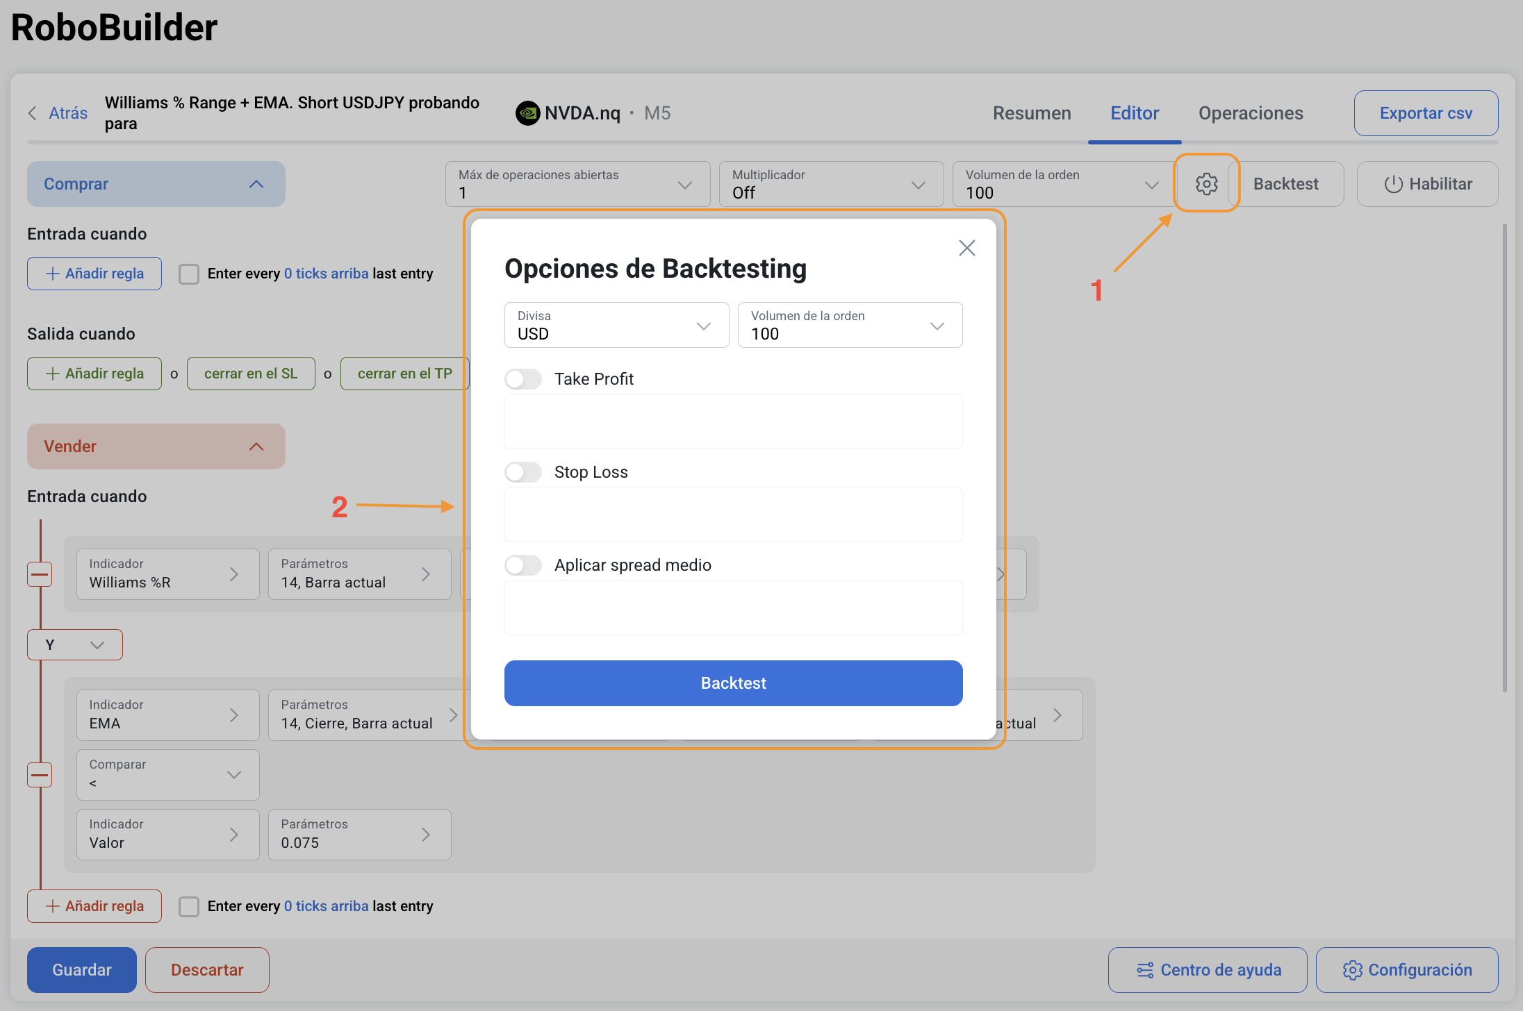Click the gear settings icon beside Backtest

point(1206,184)
